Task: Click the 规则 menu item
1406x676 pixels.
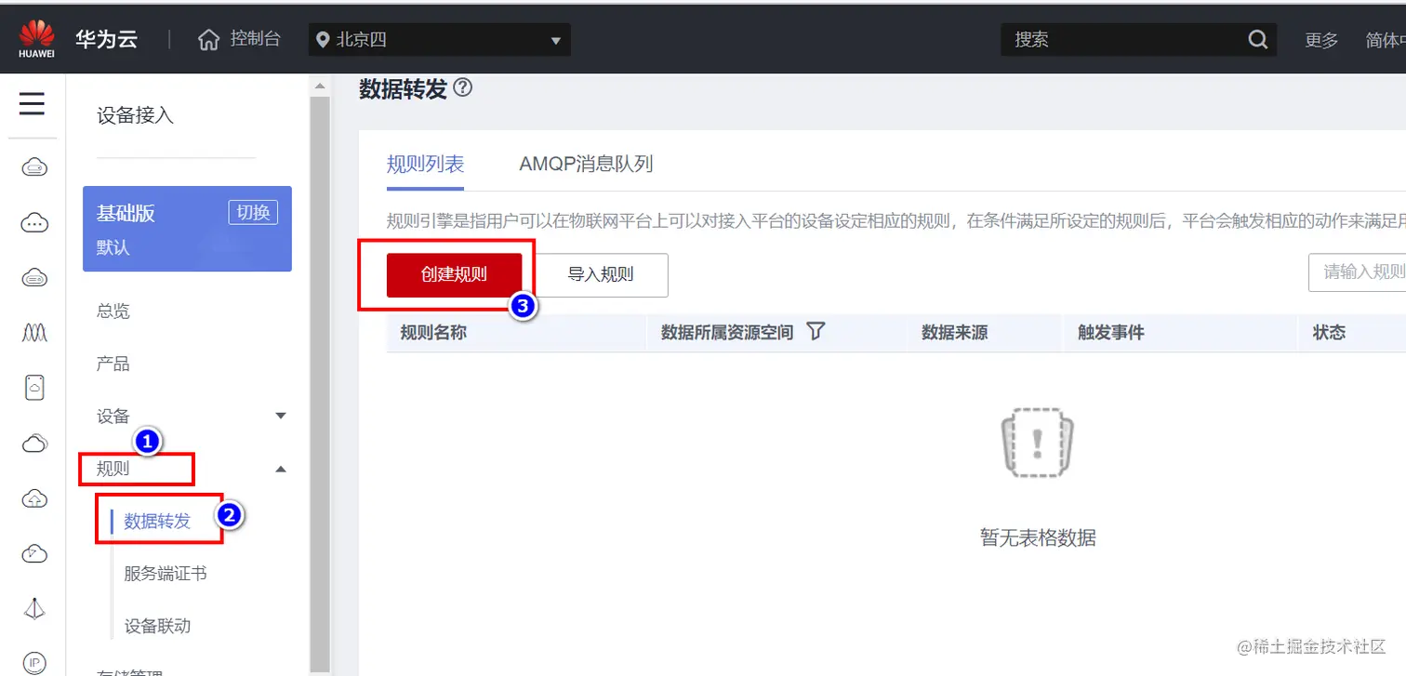Action: pos(113,469)
